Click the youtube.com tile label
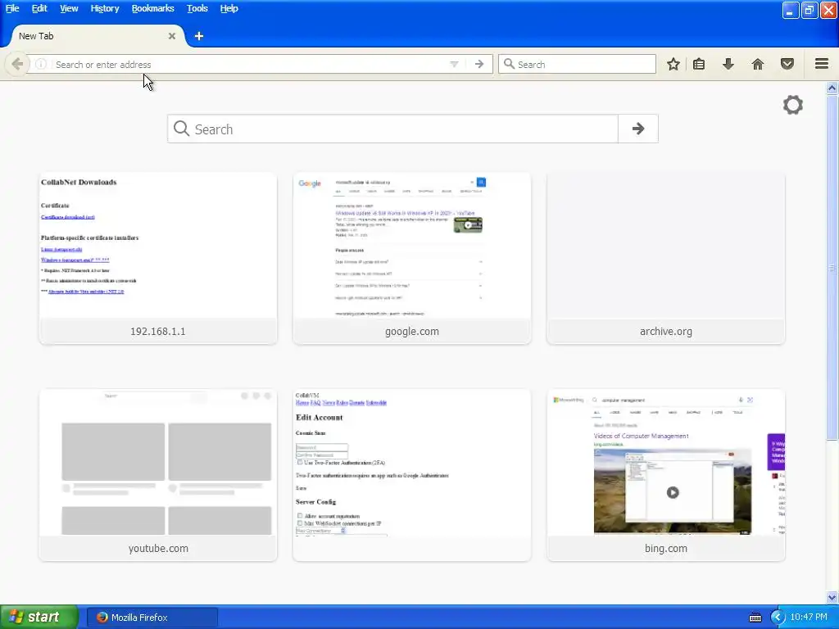The height and width of the screenshot is (629, 839). pos(158,548)
